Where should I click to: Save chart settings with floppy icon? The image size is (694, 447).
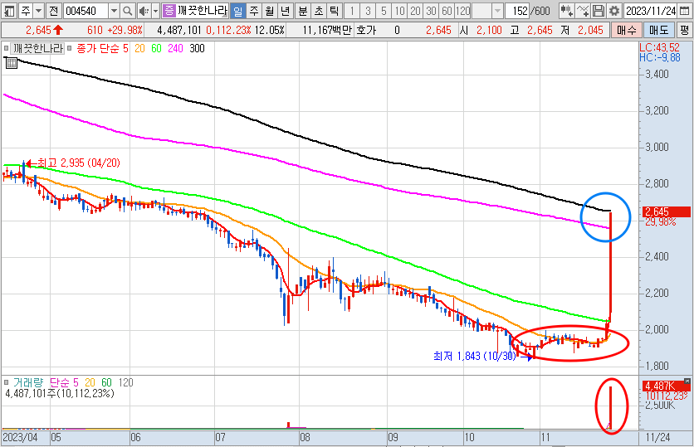click(599, 11)
